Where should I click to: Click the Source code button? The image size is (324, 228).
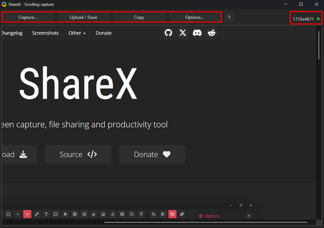(78, 154)
